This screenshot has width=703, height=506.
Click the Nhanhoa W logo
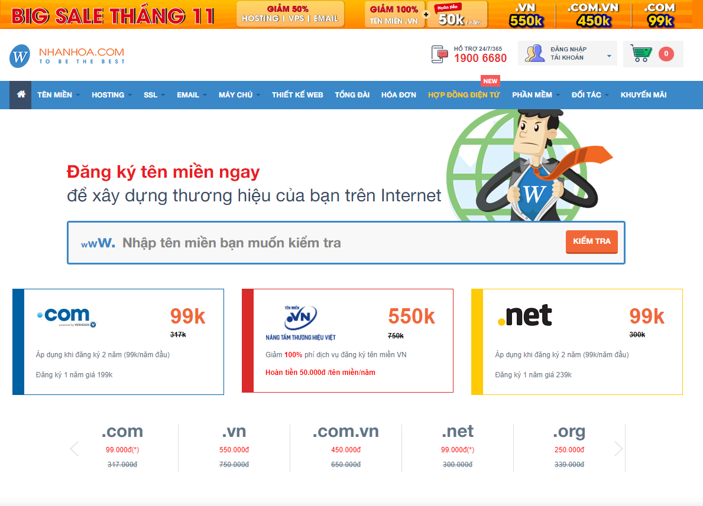coord(20,56)
